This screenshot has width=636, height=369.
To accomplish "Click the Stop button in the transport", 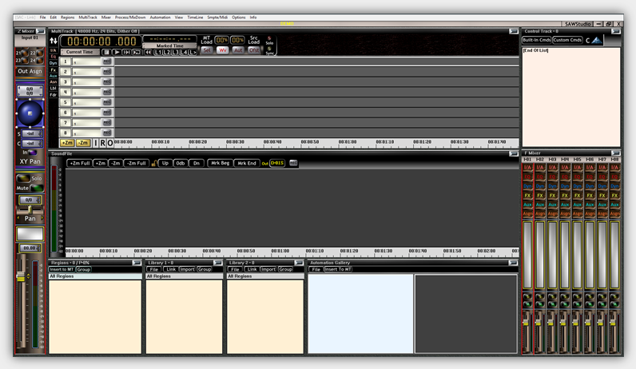I will pos(106,52).
